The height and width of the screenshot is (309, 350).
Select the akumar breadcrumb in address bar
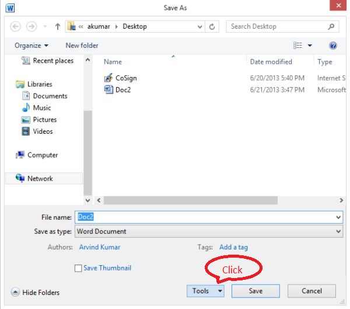coord(99,26)
